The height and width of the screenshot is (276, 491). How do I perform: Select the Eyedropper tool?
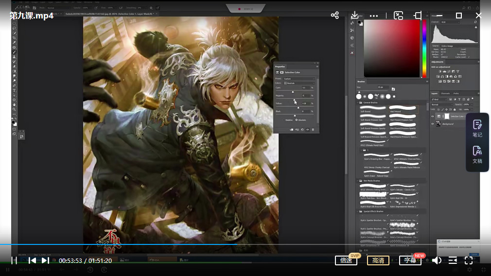pos(14,43)
